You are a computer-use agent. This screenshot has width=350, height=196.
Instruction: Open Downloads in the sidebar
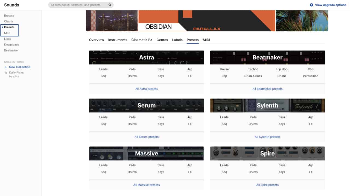[x=11, y=44]
